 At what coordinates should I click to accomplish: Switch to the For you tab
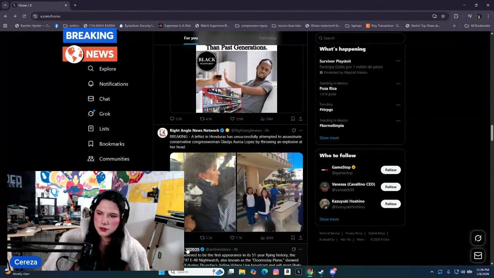[x=191, y=38]
